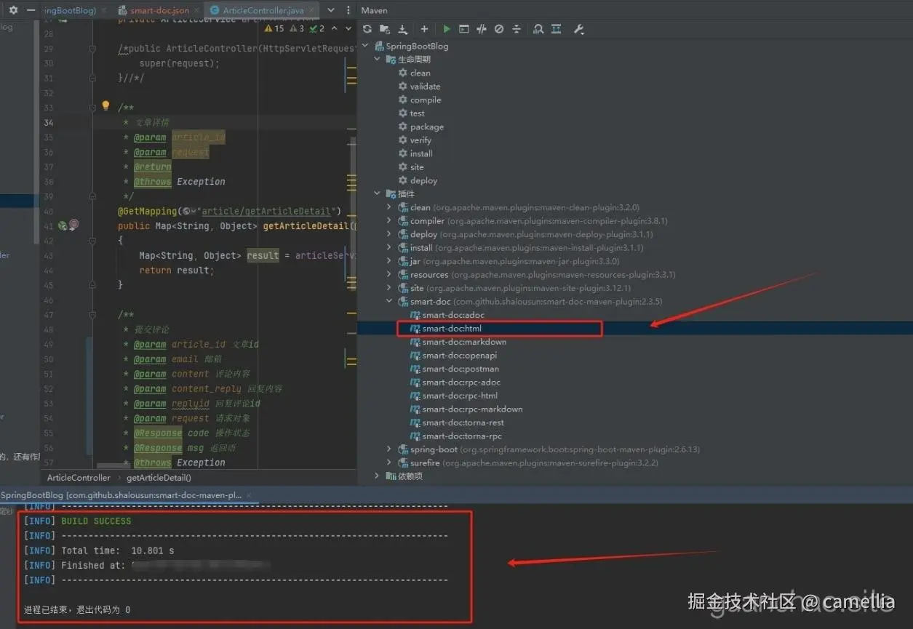Image resolution: width=913 pixels, height=629 pixels.
Task: Collapse the SpringBootBlog Maven project node
Action: 365,46
